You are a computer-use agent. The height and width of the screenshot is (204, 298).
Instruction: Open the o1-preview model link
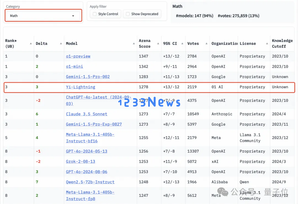[78, 56]
